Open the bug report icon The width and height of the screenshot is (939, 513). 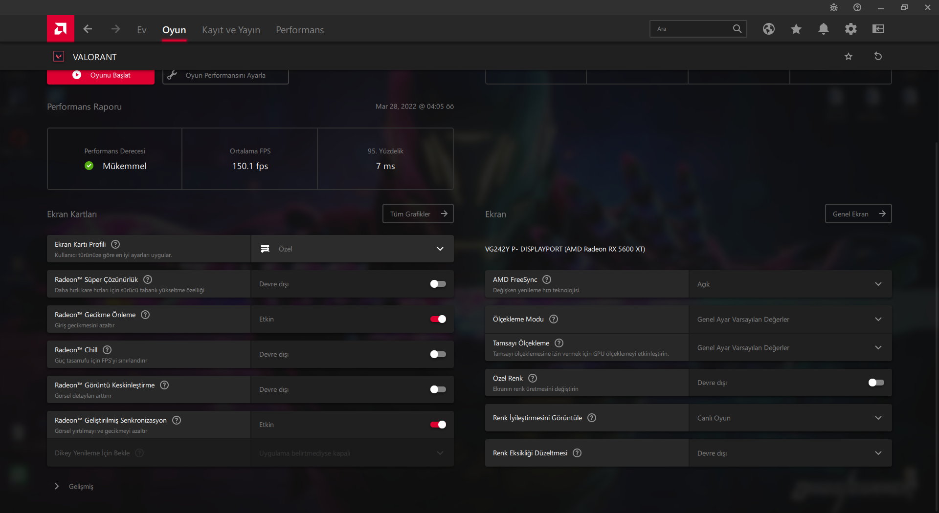834,7
